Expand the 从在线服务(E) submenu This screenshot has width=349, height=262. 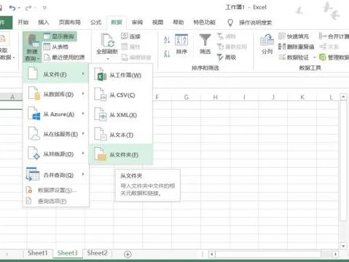point(56,134)
